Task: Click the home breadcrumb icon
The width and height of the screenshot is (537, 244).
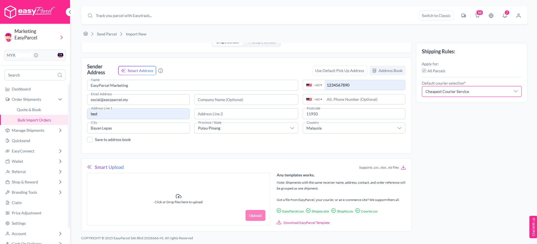Action: [86, 34]
